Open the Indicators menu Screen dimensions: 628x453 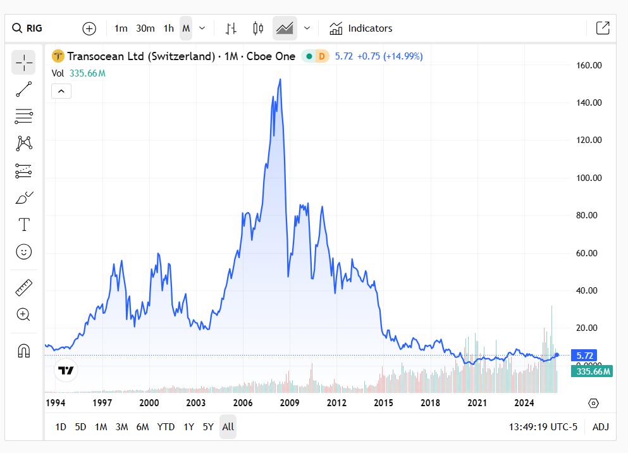[x=361, y=28]
